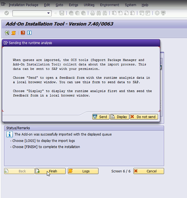Click the Cancel button

coord(149,171)
